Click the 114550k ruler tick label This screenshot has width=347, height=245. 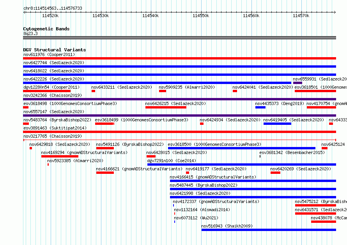(x=201, y=16)
